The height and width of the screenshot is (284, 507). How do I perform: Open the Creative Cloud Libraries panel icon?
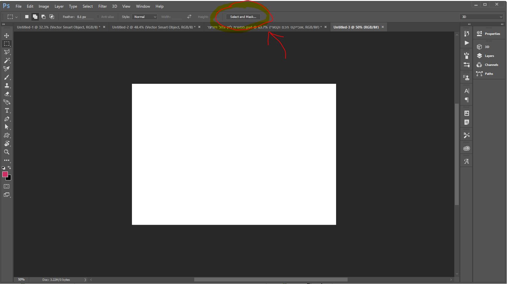(x=467, y=148)
